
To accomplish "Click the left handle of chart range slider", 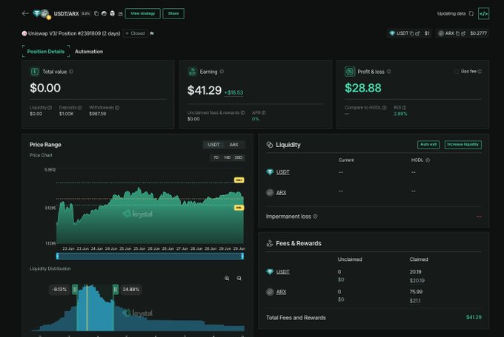I will (58, 256).
